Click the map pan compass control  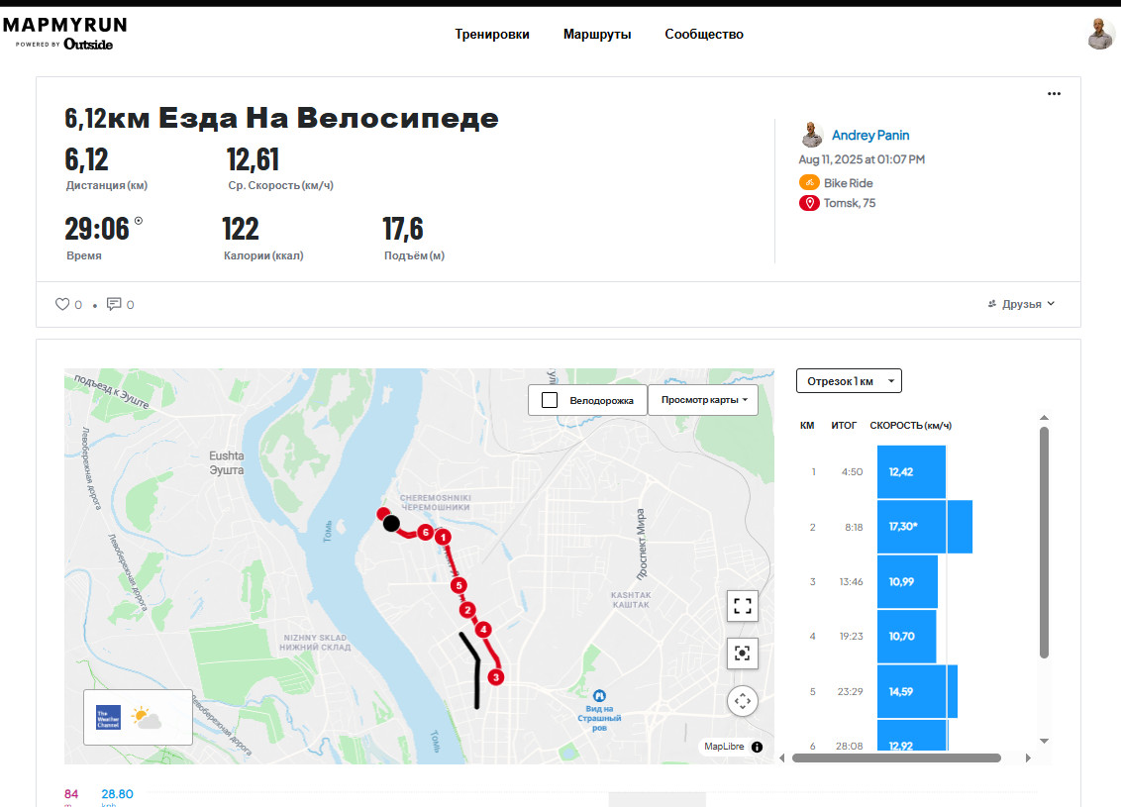pos(742,700)
